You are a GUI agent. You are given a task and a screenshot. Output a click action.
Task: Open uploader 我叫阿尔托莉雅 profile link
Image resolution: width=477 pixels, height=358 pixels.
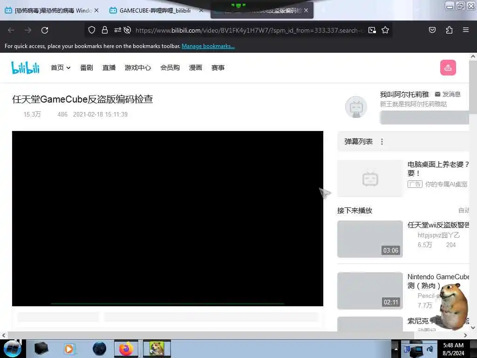click(404, 94)
